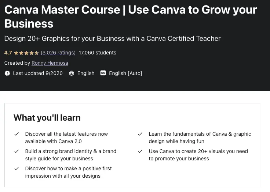Viewport: 270px width, 192px height.
Task: Click checkmark beside Canva fundamentals item
Action: click(x=140, y=134)
